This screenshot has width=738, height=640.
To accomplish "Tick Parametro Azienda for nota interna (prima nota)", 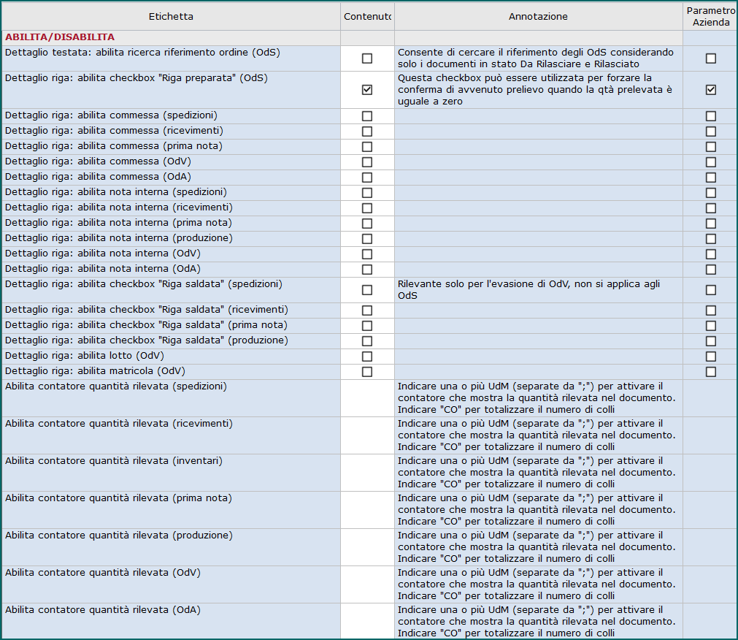I will [711, 224].
